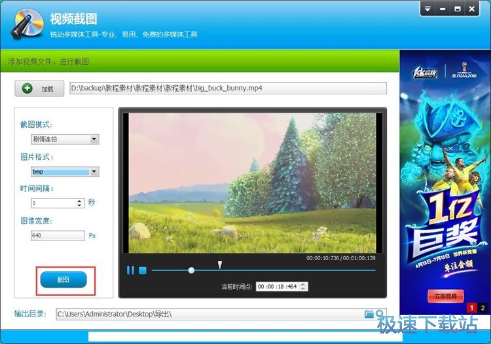Click the elapsed time text 00:00:10:736
Screen dimensions: 491x344
pos(323,258)
